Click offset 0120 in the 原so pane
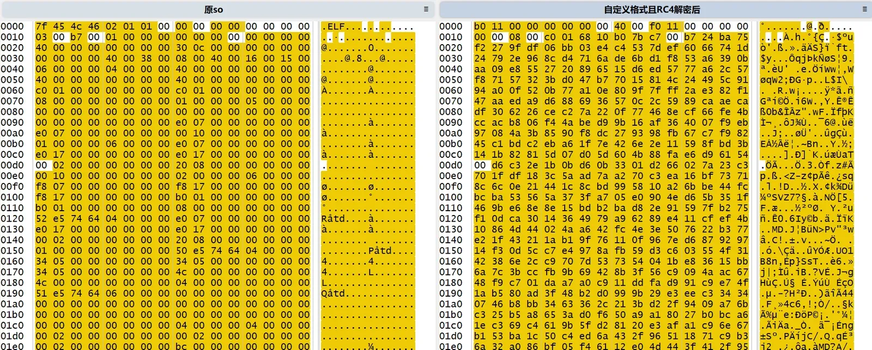872x350 pixels. 13,218
